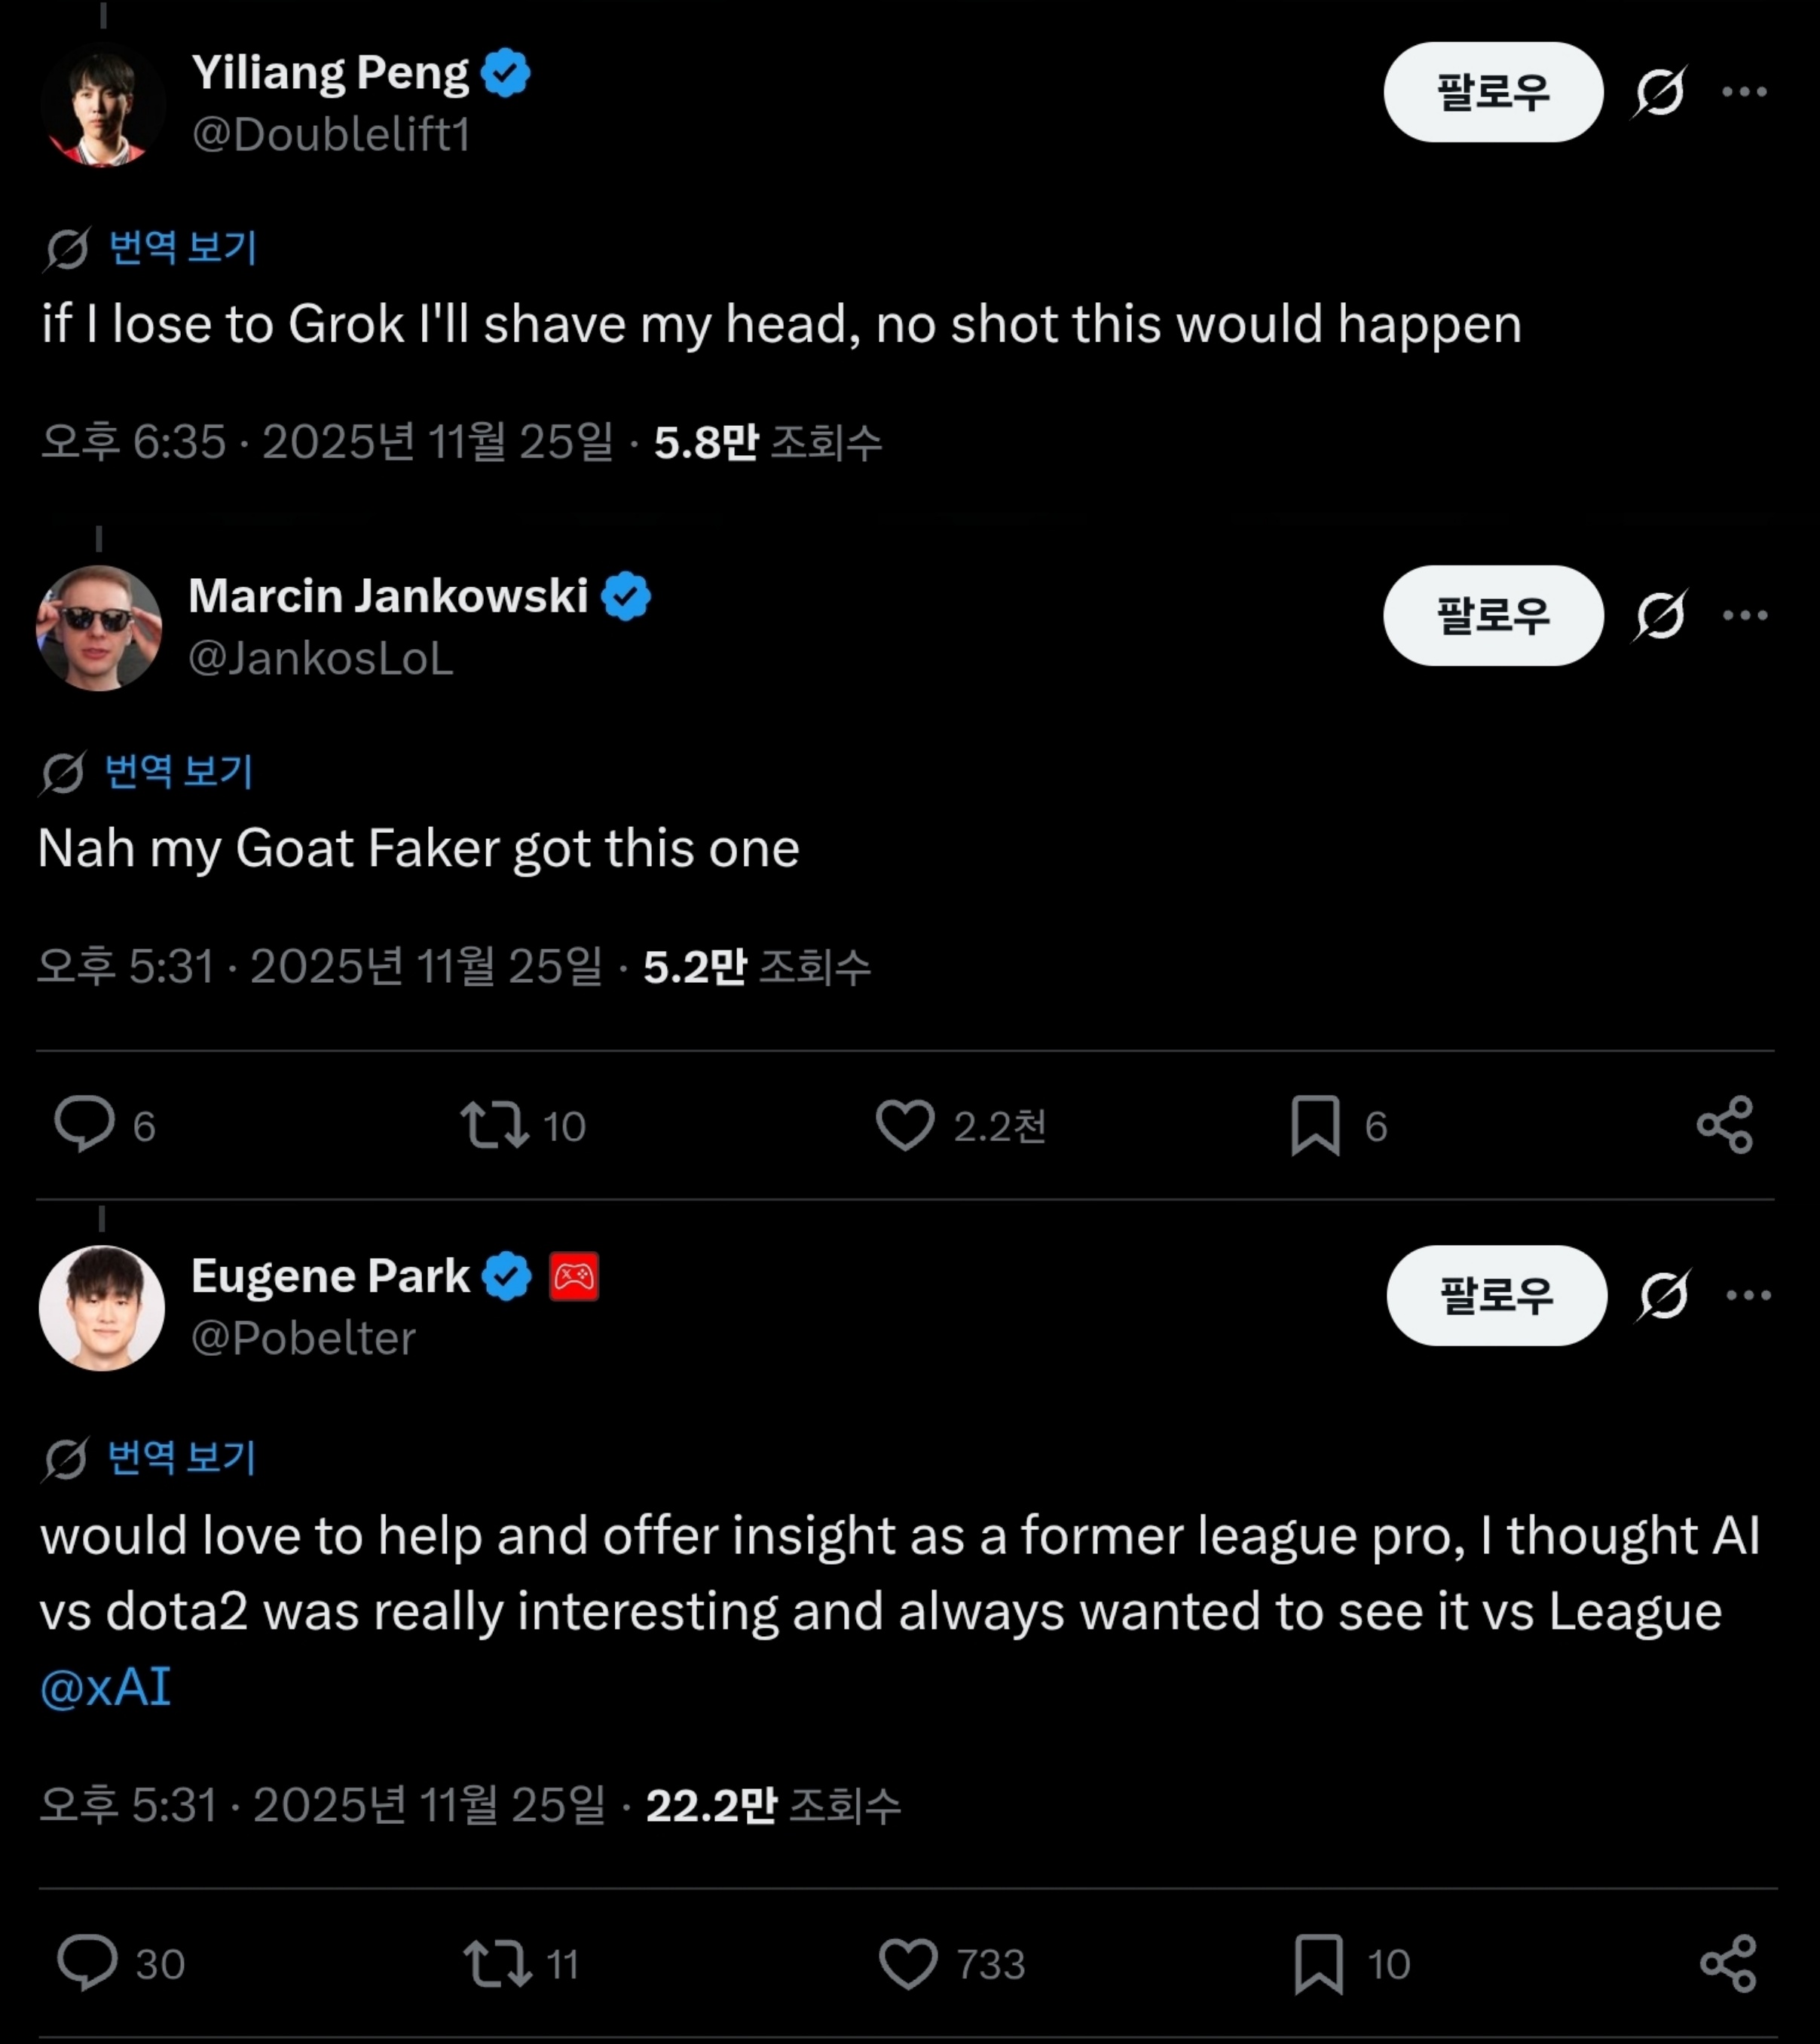Bookmark Marcin Jankowski's tweet
The image size is (1820, 2044).
click(1315, 1125)
